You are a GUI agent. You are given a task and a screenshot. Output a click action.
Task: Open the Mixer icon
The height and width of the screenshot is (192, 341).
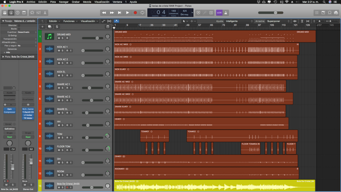point(38,13)
